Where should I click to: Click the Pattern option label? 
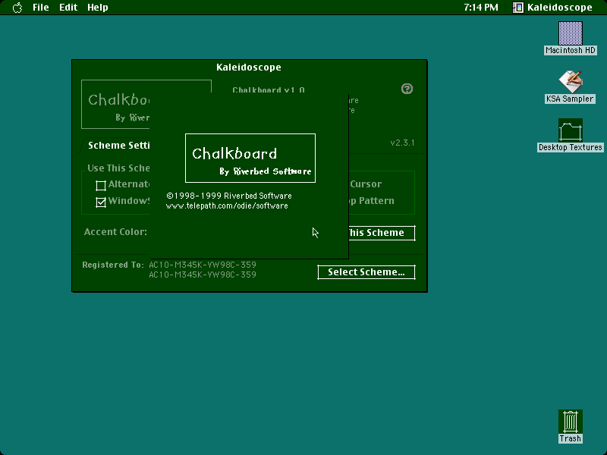376,201
